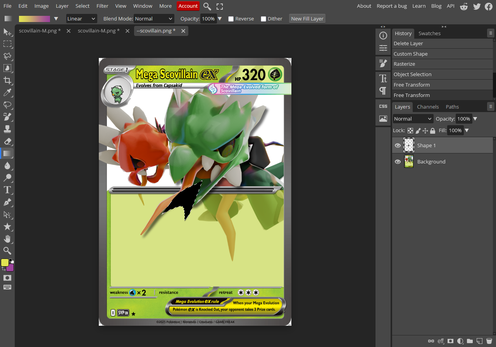Open the About link
This screenshot has width=496, height=347.
point(364,6)
